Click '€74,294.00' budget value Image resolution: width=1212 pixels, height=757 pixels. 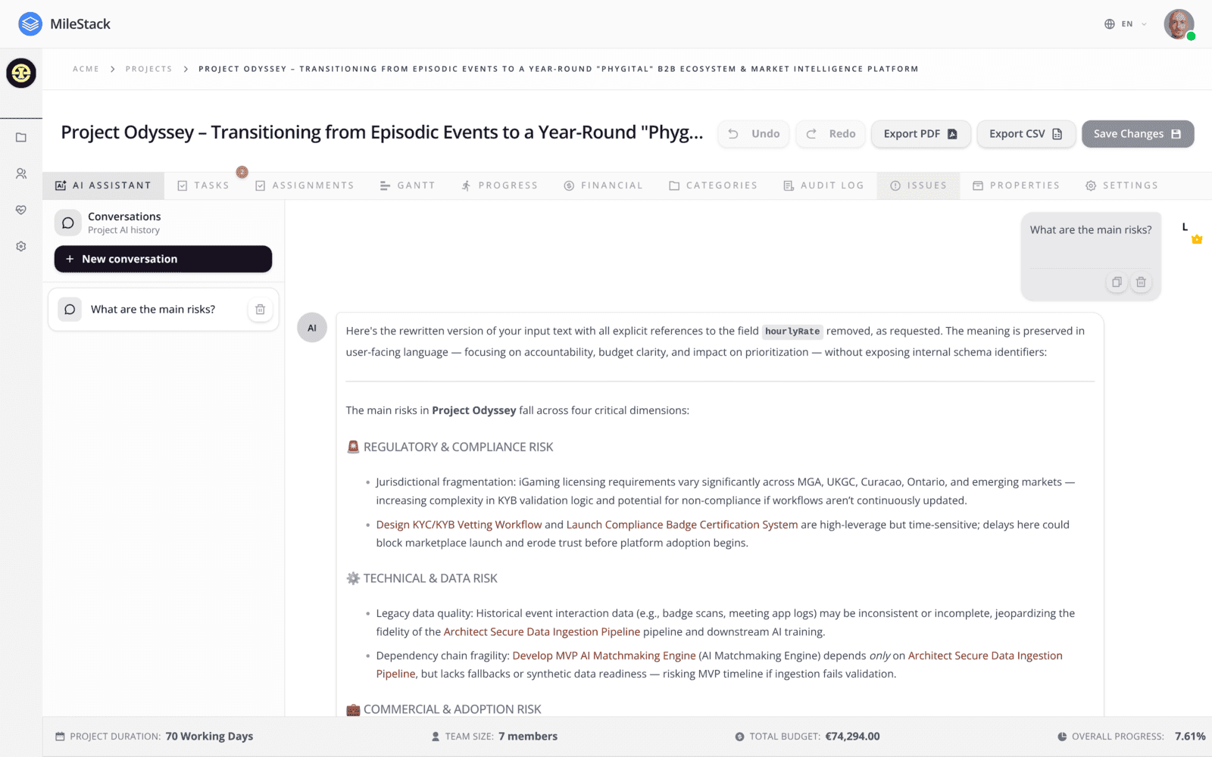[852, 737]
